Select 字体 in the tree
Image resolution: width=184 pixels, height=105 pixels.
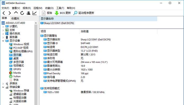(14, 80)
